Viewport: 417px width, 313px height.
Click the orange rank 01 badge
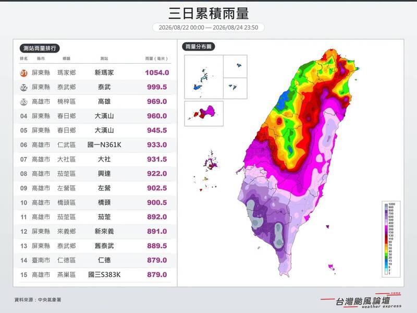tap(23, 73)
